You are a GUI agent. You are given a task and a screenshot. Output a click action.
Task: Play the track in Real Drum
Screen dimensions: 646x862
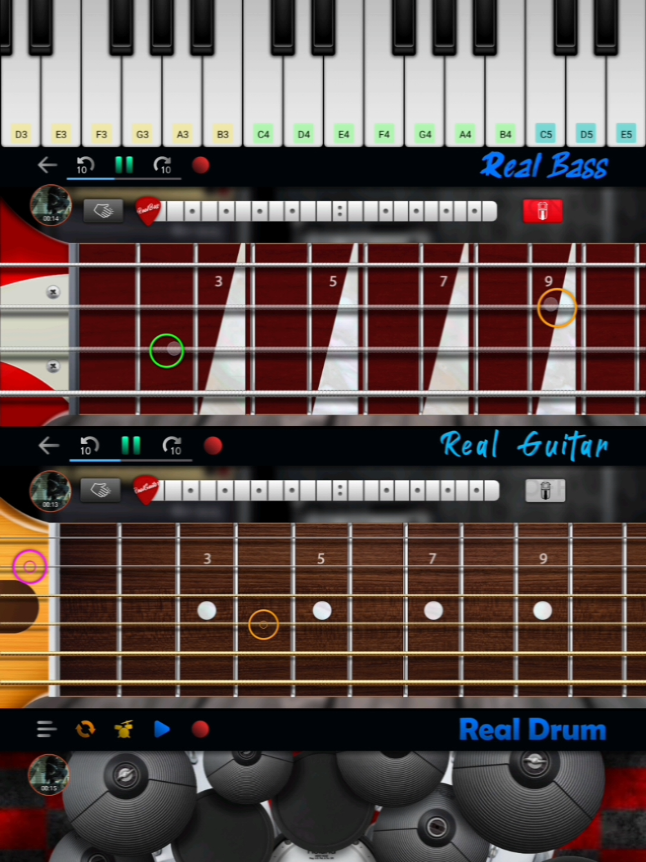pyautogui.click(x=162, y=729)
